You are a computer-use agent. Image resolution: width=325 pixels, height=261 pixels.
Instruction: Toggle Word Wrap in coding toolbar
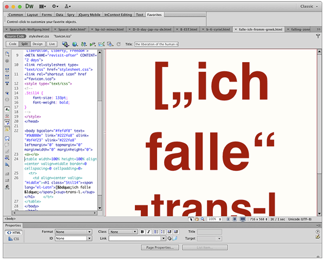tap(7, 122)
